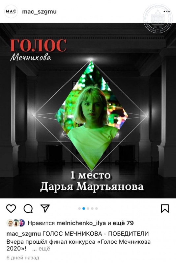
Task: Click the university seal watermark logo
Action: click(x=158, y=18)
